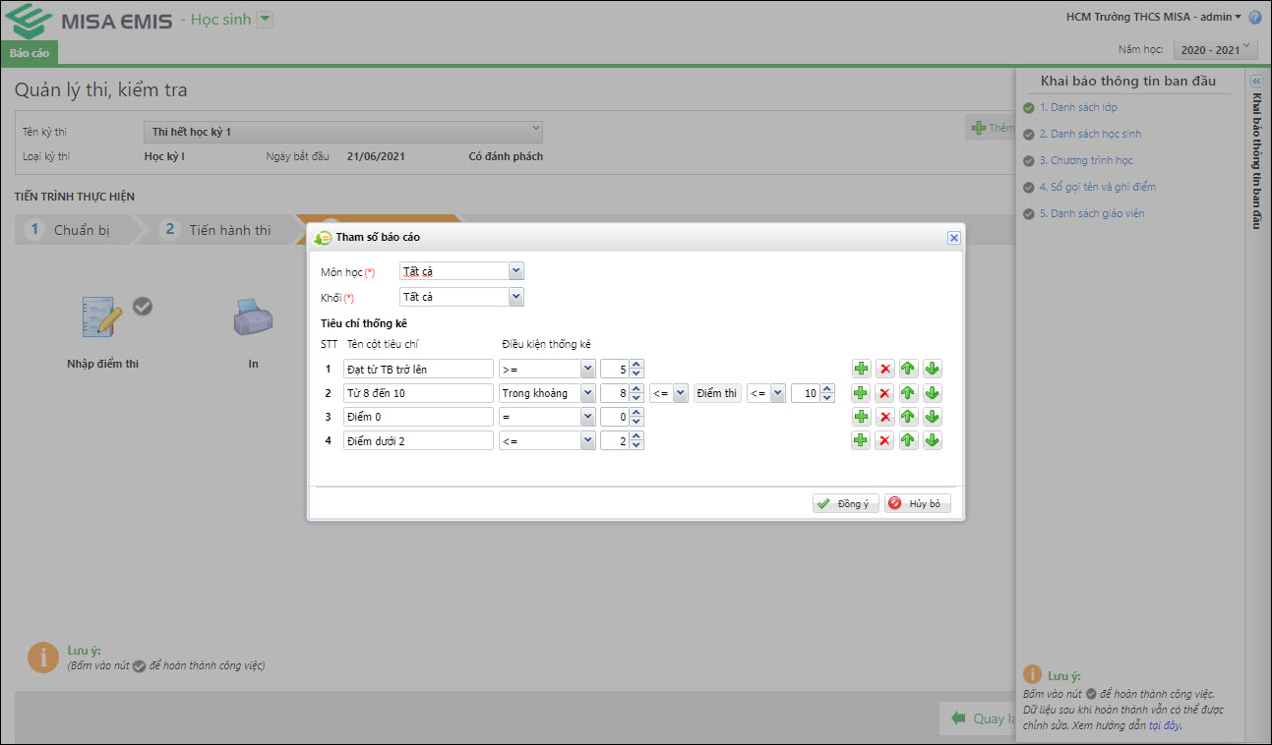The height and width of the screenshot is (745, 1272).
Task: Add a criterion after row 3
Action: click(861, 417)
